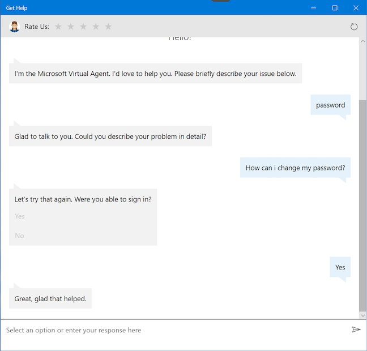Select the 'password' chat bubble
The image size is (367, 351).
point(330,105)
